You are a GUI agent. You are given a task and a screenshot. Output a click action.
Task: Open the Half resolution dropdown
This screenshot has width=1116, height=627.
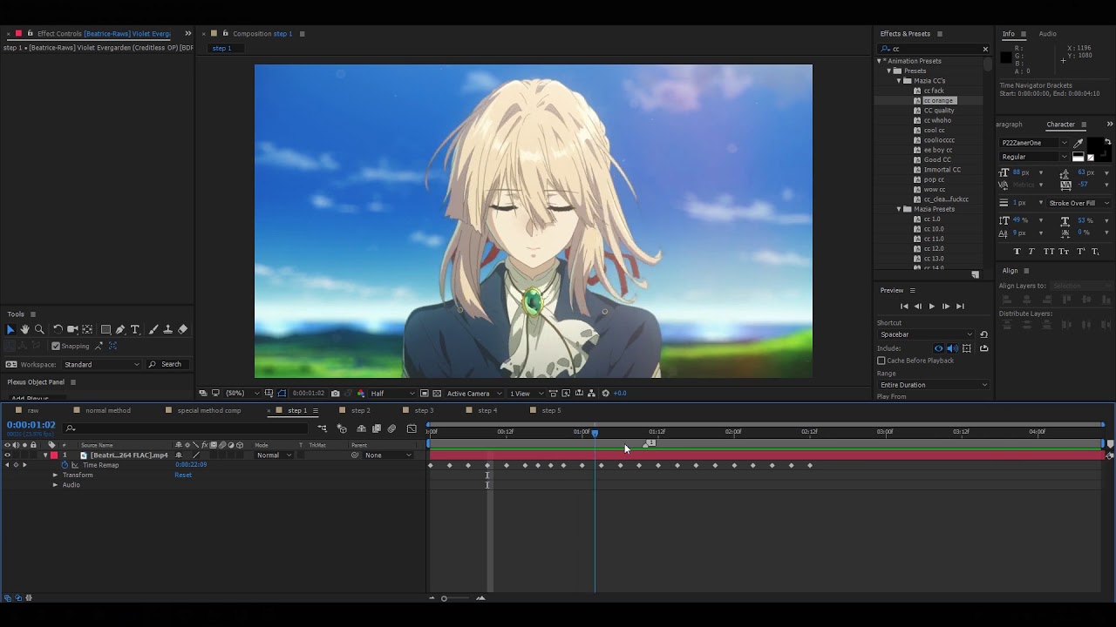[393, 394]
